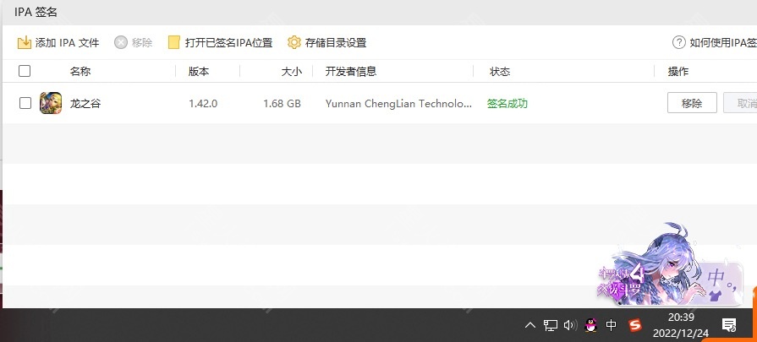Tick the select-all checkbox in header

25,71
